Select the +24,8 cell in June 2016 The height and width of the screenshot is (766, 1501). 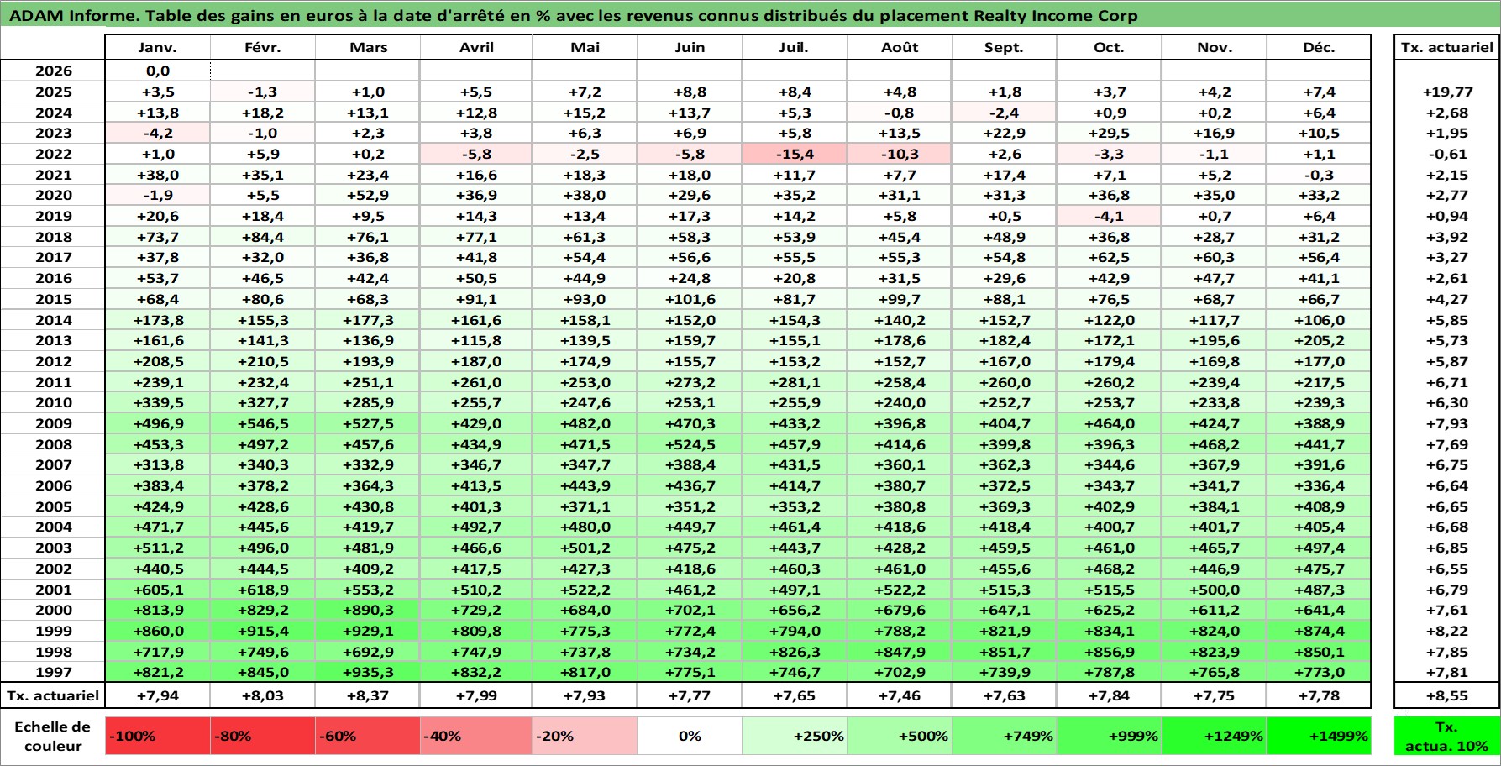[690, 278]
